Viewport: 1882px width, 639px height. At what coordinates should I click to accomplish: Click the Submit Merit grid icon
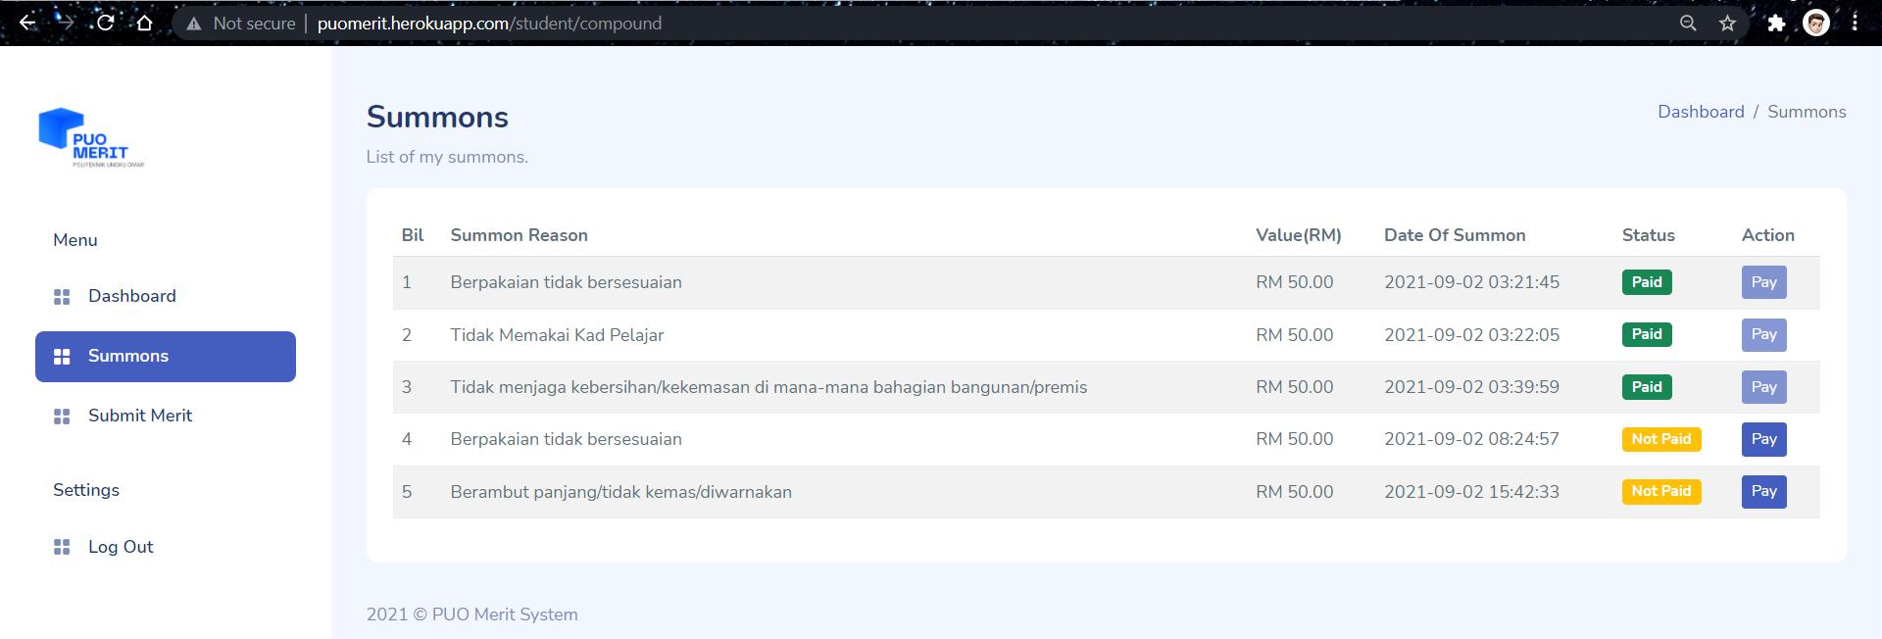pos(62,417)
